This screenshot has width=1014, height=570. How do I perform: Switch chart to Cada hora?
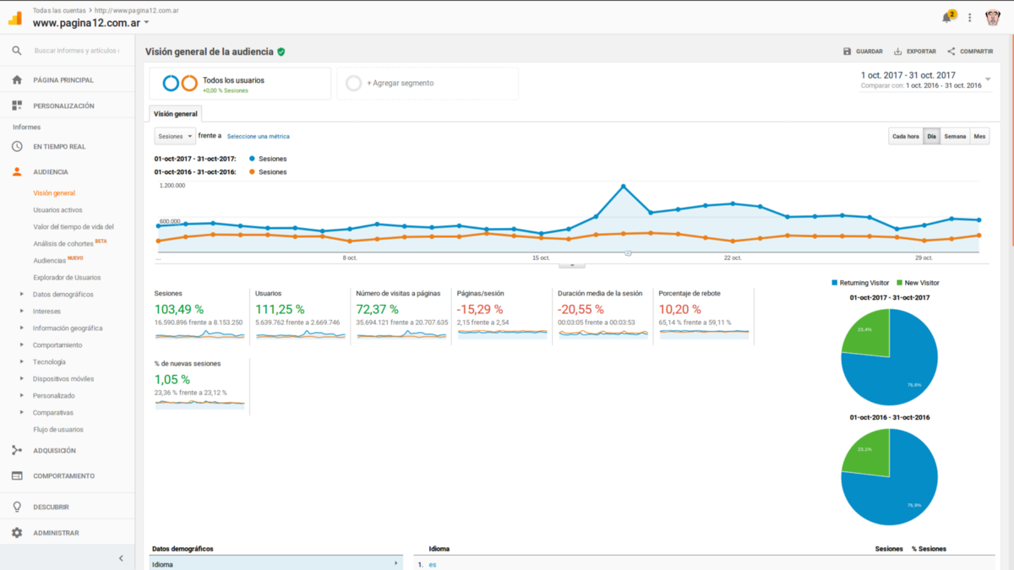pos(906,136)
